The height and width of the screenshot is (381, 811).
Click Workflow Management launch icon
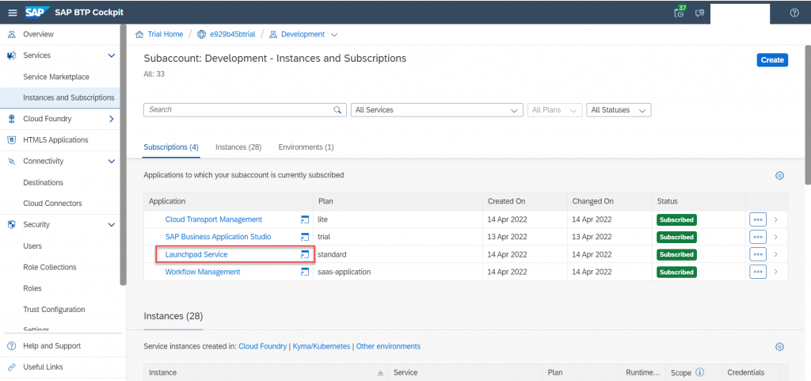[x=305, y=272]
